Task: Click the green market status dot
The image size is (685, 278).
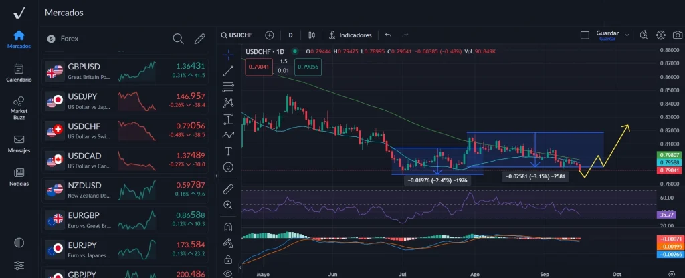Action: 295,51
